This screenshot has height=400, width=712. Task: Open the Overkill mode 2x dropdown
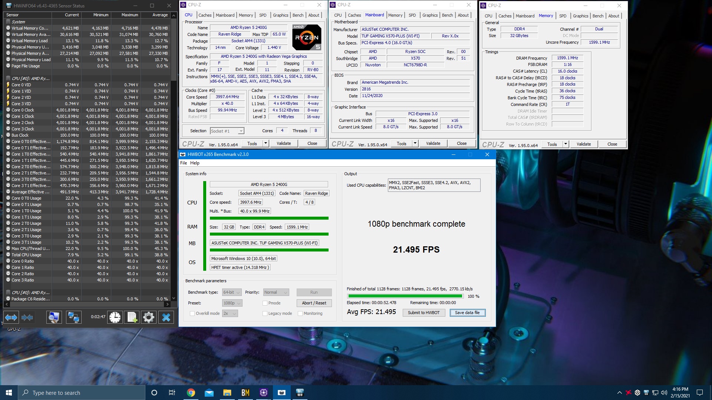tap(230, 313)
